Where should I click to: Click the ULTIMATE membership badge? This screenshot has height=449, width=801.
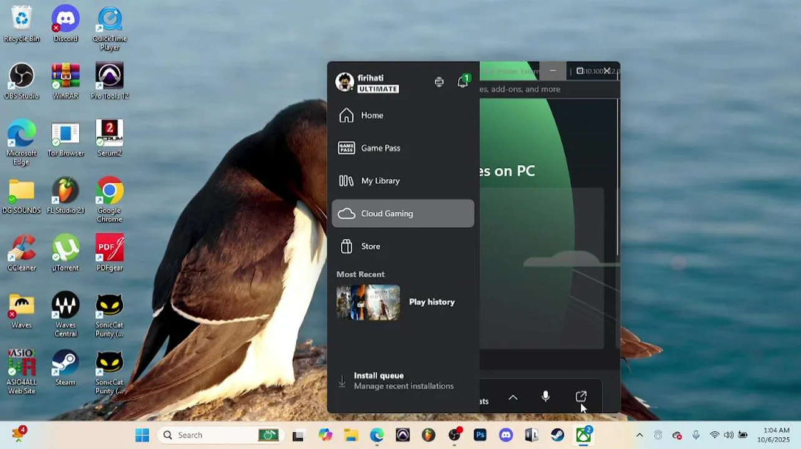pyautogui.click(x=378, y=89)
